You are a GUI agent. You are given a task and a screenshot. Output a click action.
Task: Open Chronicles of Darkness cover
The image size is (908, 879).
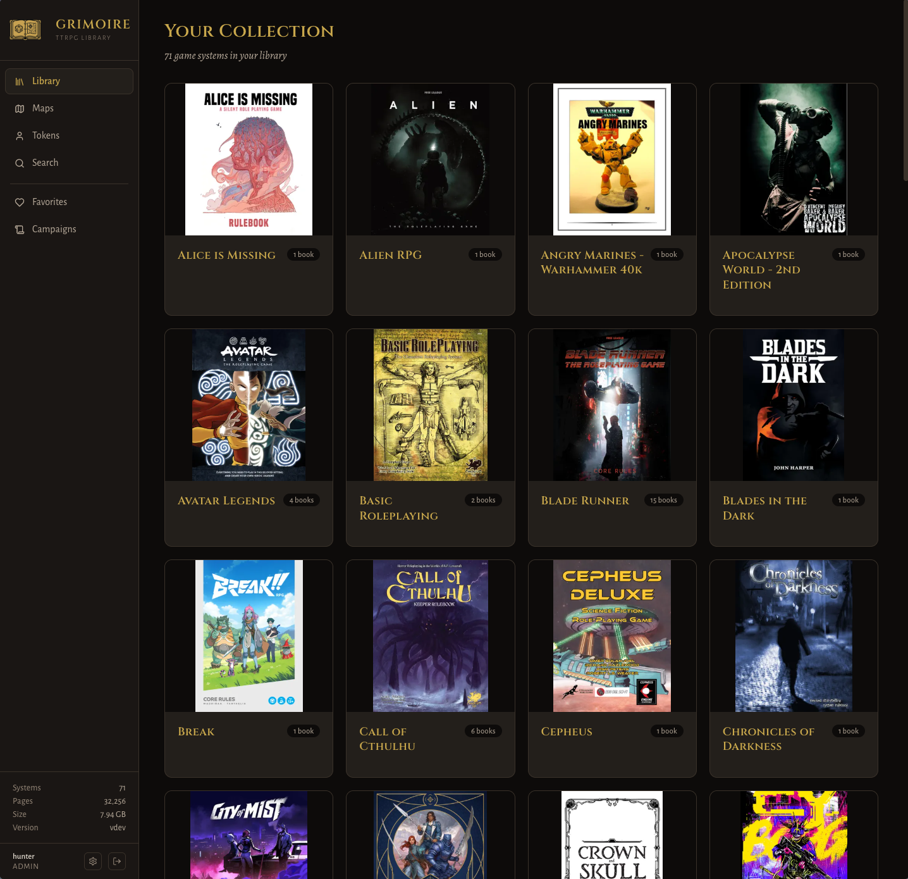(x=794, y=636)
